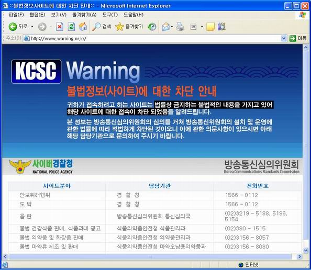
Task: Open the Edit button dropdown arrow
Action: tap(202, 26)
